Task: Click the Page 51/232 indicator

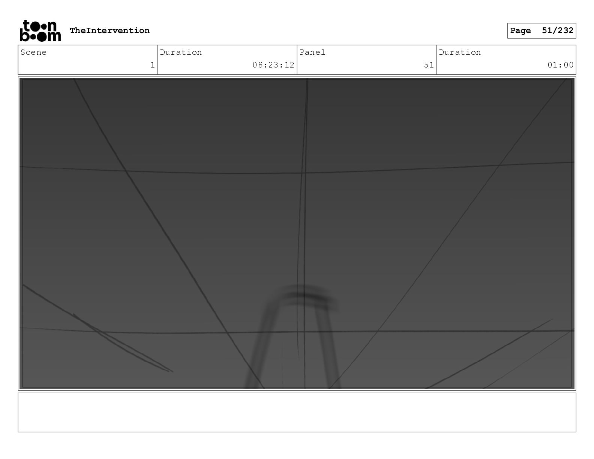Action: point(541,31)
